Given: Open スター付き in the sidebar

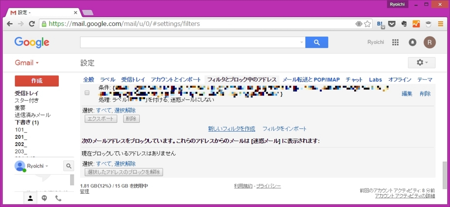Looking at the screenshot, I should [x=27, y=100].
